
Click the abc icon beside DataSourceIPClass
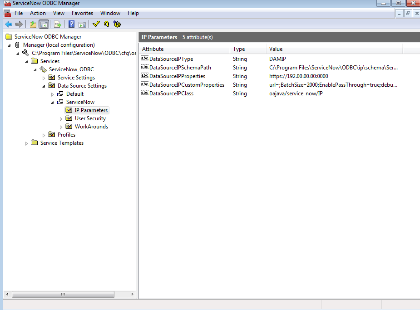point(145,93)
